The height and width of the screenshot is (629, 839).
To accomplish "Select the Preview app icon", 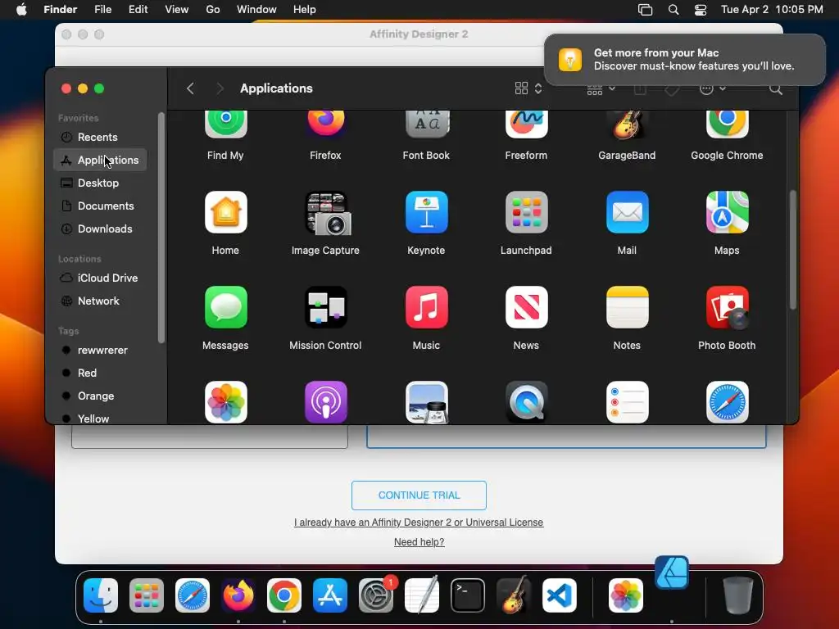I will (426, 401).
